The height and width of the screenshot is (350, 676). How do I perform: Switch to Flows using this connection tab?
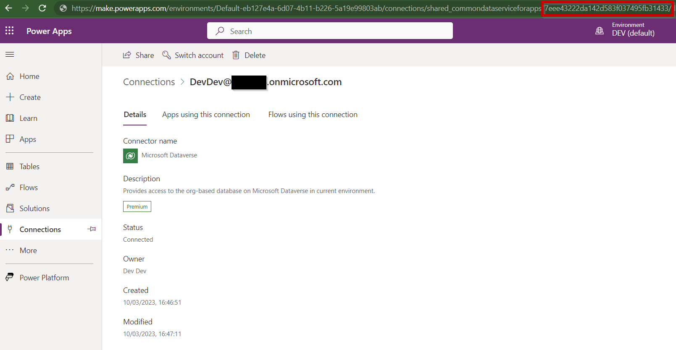coord(313,115)
